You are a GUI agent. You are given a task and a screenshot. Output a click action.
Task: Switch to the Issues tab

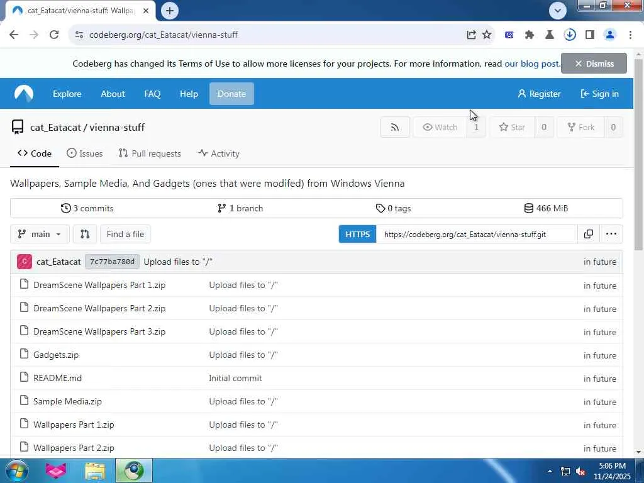coord(85,153)
